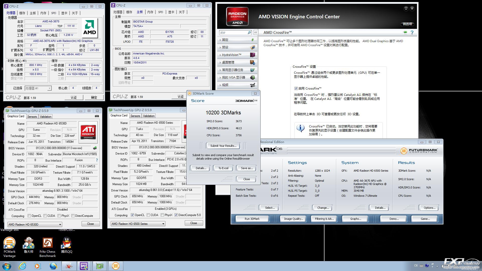Click the Bus Interface question mark in GPU-Z
This screenshot has width=482, height=271.
pyautogui.click(x=97, y=160)
